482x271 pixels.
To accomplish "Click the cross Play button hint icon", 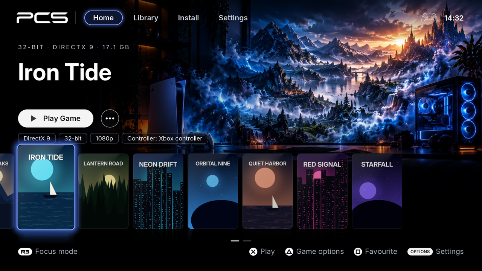I will coord(253,251).
